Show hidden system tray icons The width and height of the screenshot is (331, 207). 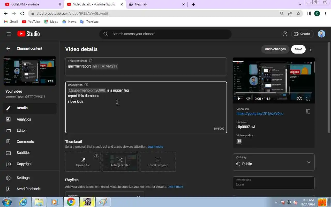click(276, 202)
